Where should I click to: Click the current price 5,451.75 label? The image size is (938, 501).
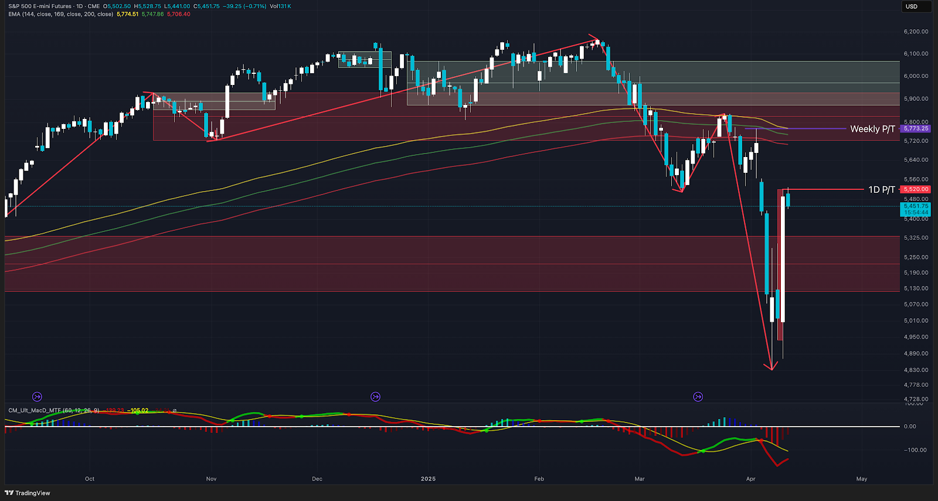[916, 206]
